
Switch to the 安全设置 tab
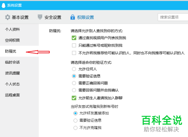(49, 17)
